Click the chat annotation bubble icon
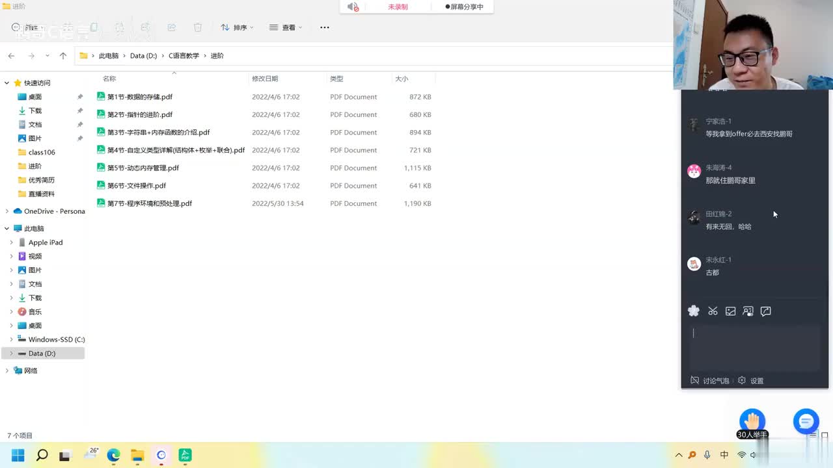Viewport: 833px width, 468px height. pos(766,311)
